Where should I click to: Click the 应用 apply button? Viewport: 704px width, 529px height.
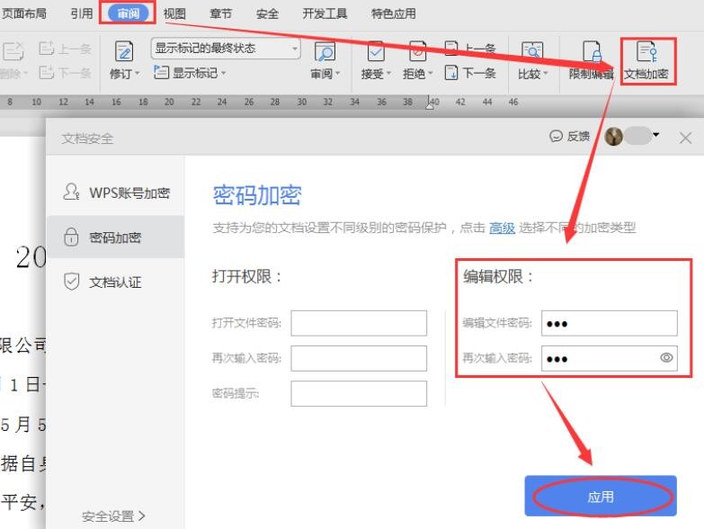(601, 497)
